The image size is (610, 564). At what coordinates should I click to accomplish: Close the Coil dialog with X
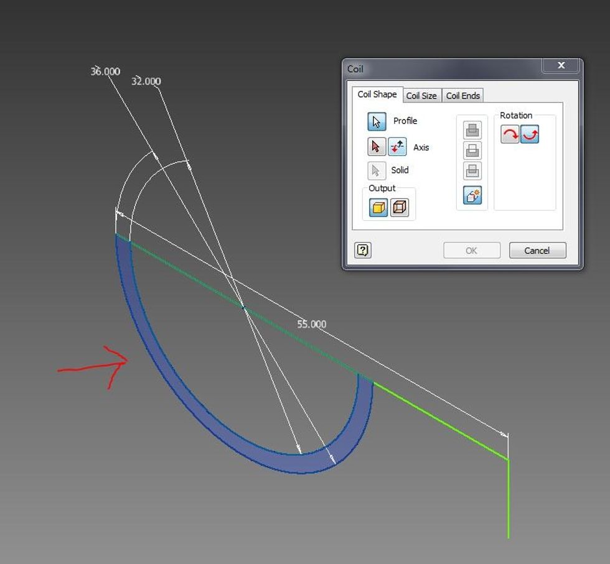pyautogui.click(x=561, y=65)
